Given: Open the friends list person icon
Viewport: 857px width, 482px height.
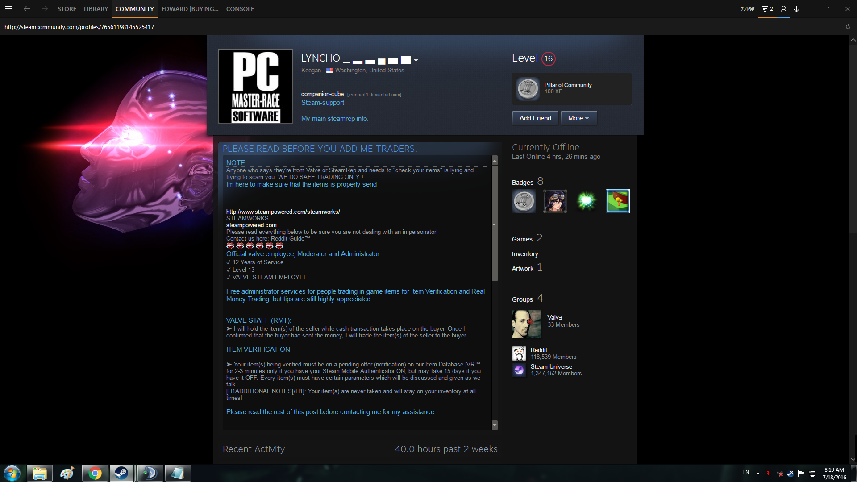Looking at the screenshot, I should coord(783,9).
